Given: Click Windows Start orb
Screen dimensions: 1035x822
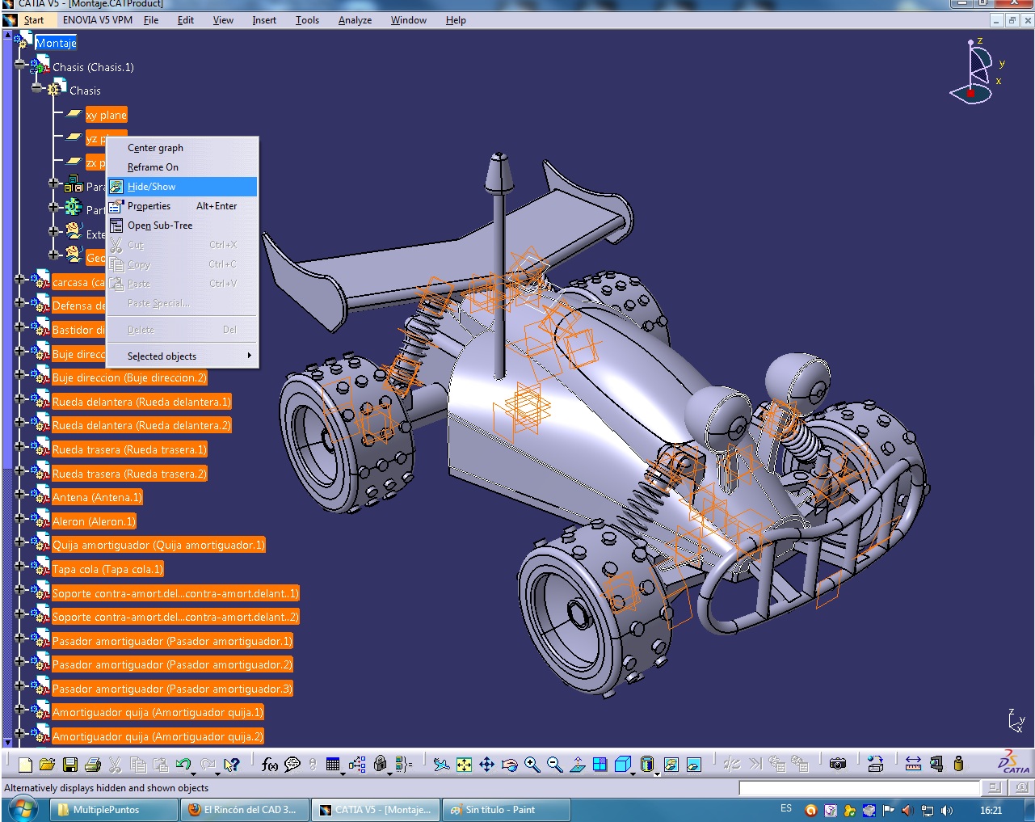Looking at the screenshot, I should [22, 808].
